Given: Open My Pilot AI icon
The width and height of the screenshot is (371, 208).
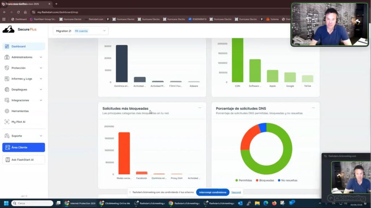Looking at the screenshot, I should pyautogui.click(x=7, y=122).
